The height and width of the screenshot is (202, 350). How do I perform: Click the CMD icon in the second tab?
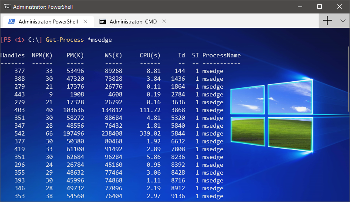(x=103, y=22)
